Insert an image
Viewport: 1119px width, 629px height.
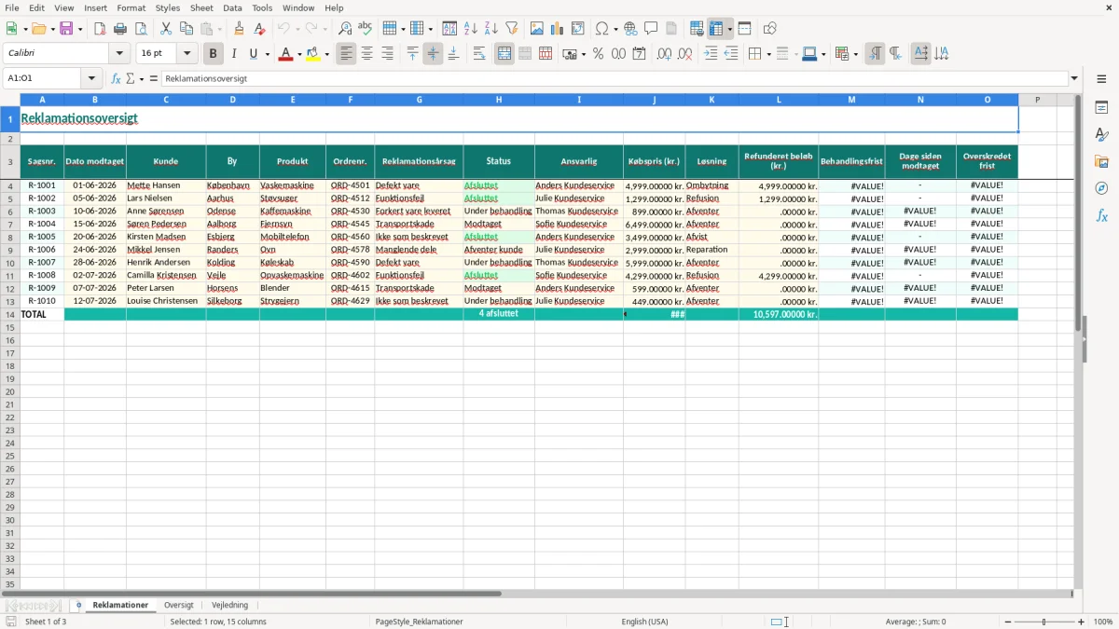[x=537, y=29]
